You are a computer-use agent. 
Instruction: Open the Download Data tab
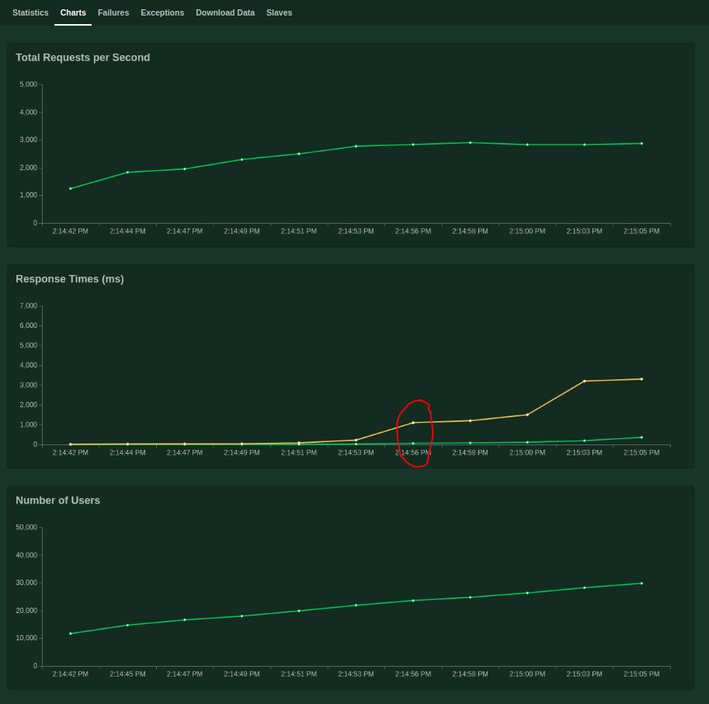[225, 12]
